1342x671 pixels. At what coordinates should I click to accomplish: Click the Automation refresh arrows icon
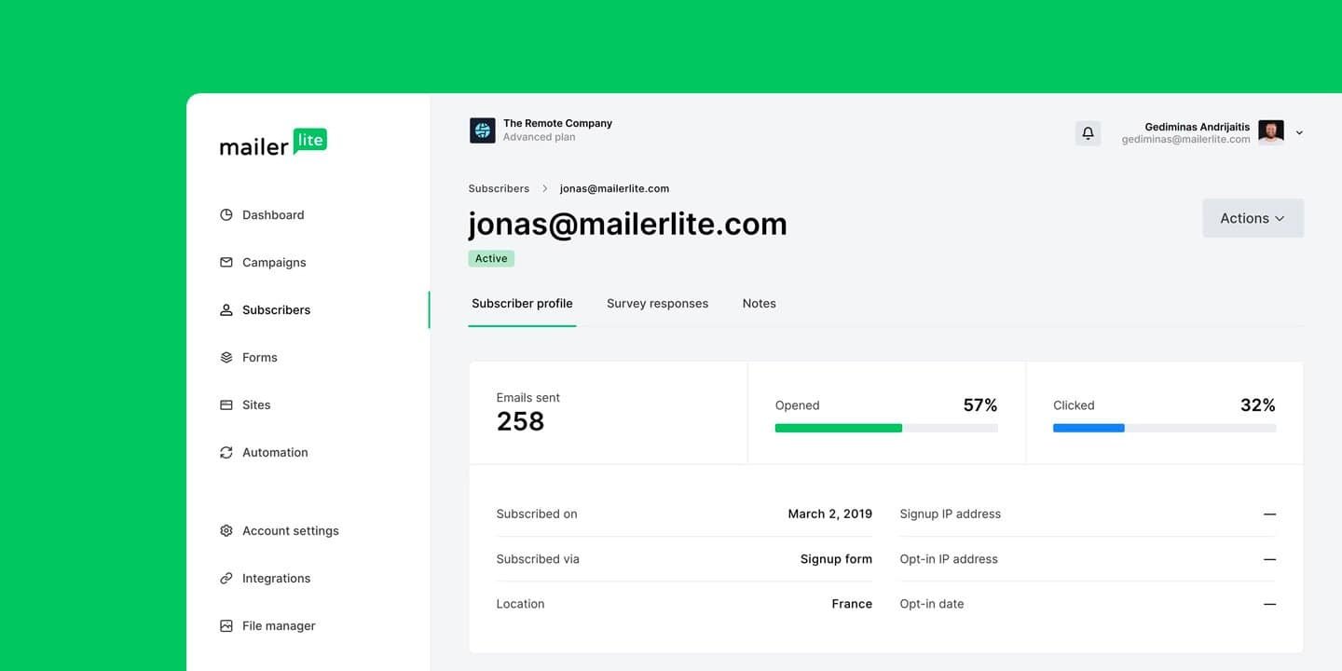tap(226, 452)
